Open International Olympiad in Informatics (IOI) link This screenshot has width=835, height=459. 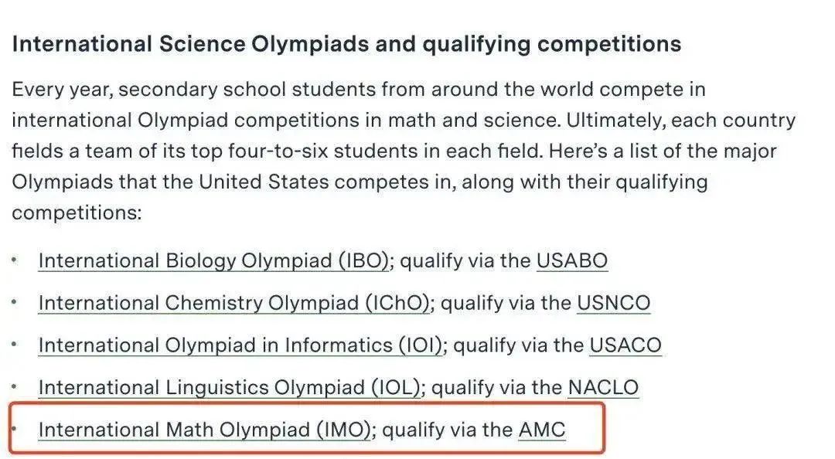coord(240,345)
